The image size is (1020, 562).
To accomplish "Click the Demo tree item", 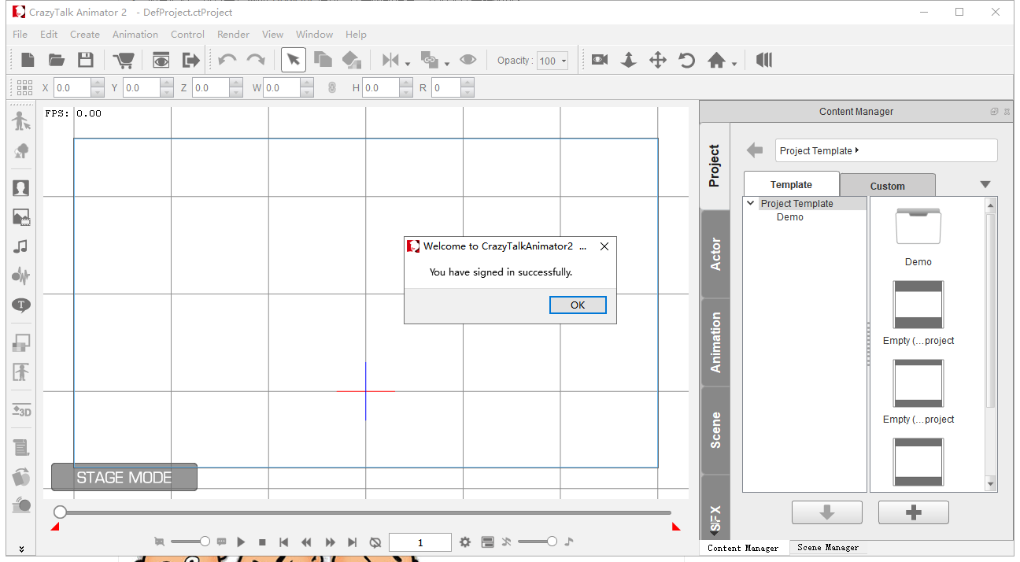I will point(790,217).
